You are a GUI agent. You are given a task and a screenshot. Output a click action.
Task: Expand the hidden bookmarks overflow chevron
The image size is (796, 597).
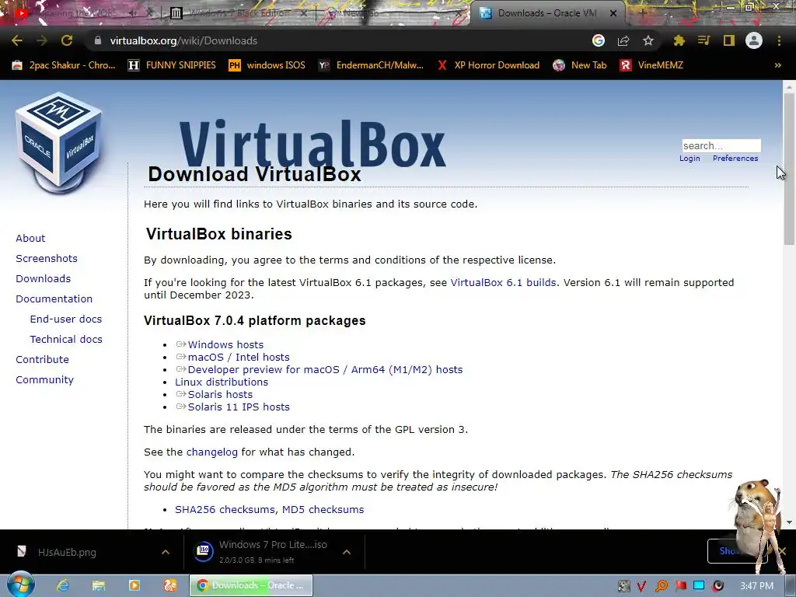tap(777, 65)
